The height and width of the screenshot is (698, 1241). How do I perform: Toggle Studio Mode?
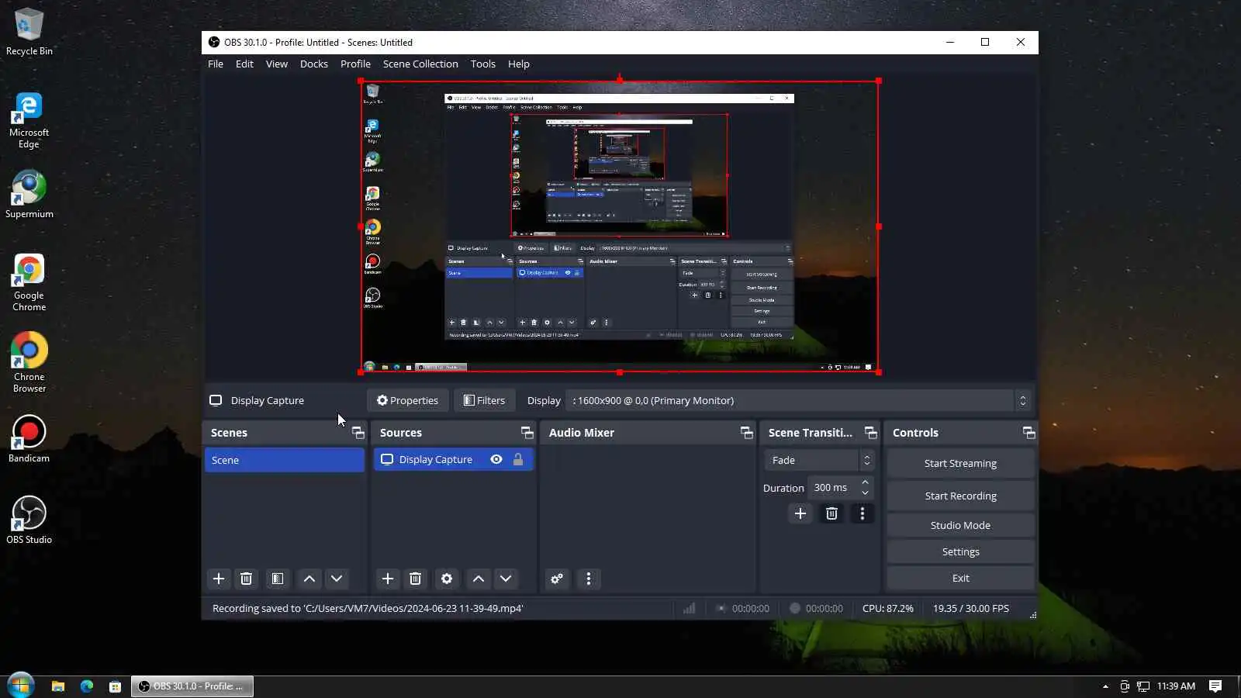point(960,525)
